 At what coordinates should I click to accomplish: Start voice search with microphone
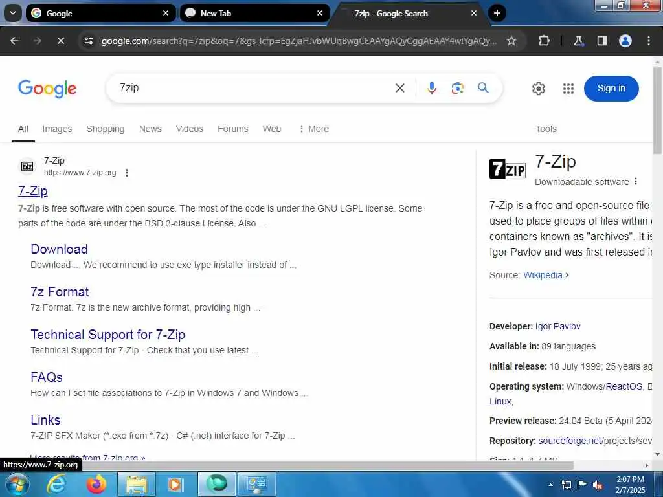(432, 88)
